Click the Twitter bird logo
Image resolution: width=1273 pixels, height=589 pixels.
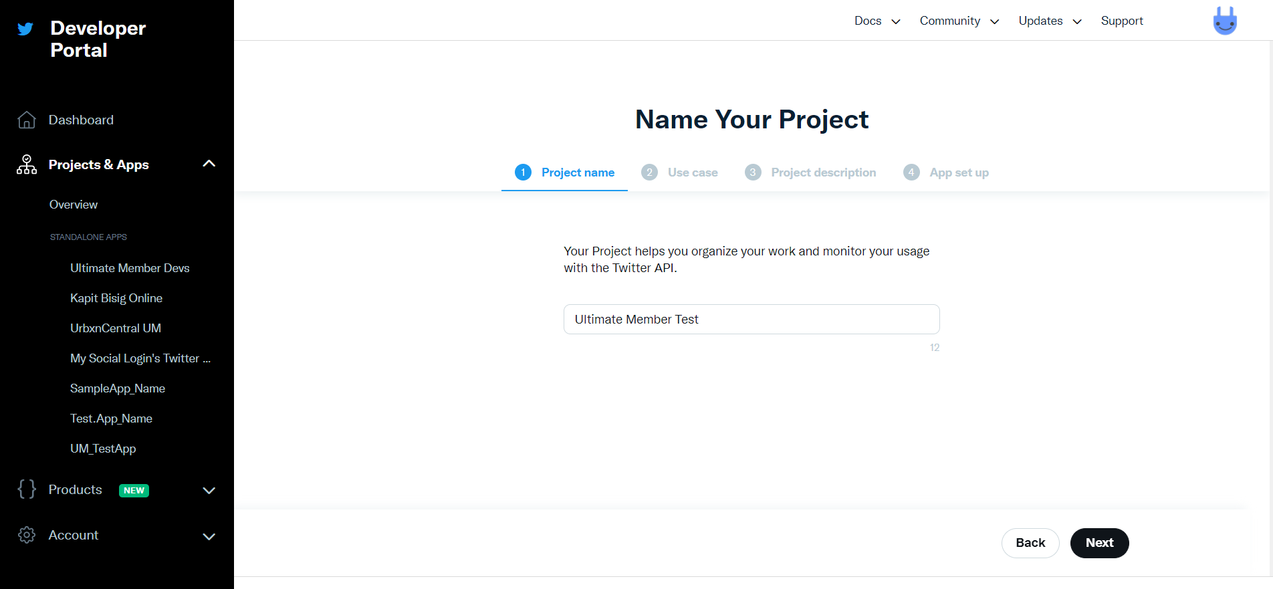pos(25,29)
